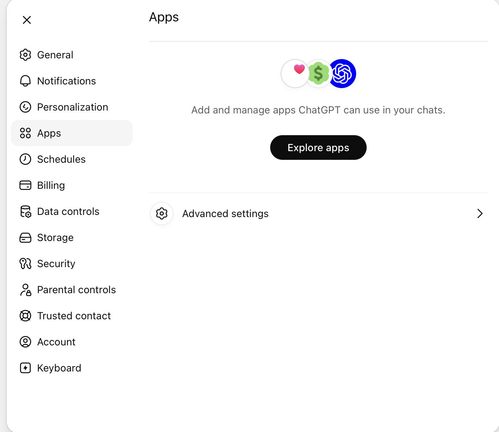Open the Personalization section

tap(72, 107)
